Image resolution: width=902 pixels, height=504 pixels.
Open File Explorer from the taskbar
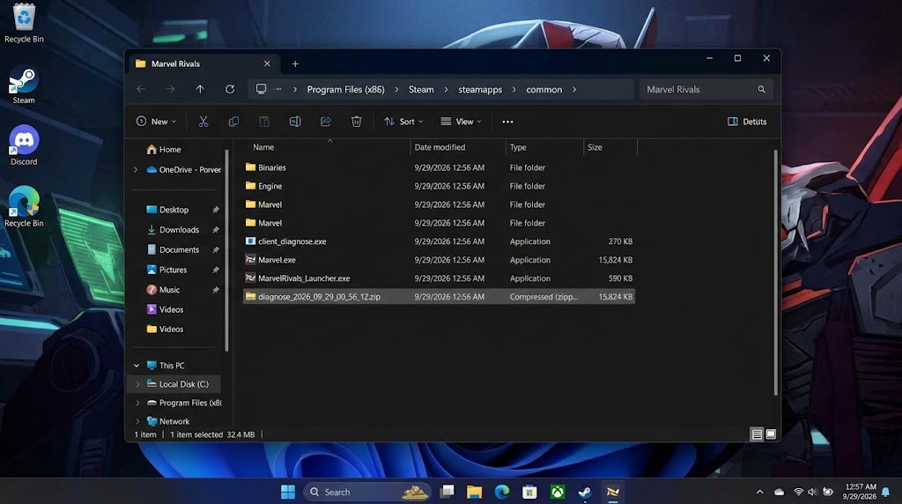pos(474,492)
